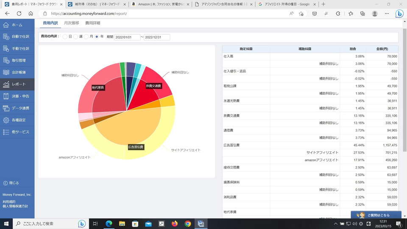Open 他サービス in the sidebar
The width and height of the screenshot is (407, 229).
pos(17,132)
